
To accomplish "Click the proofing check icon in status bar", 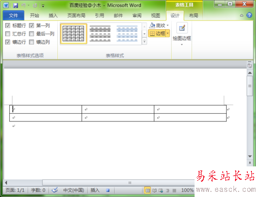I will point(55,190).
